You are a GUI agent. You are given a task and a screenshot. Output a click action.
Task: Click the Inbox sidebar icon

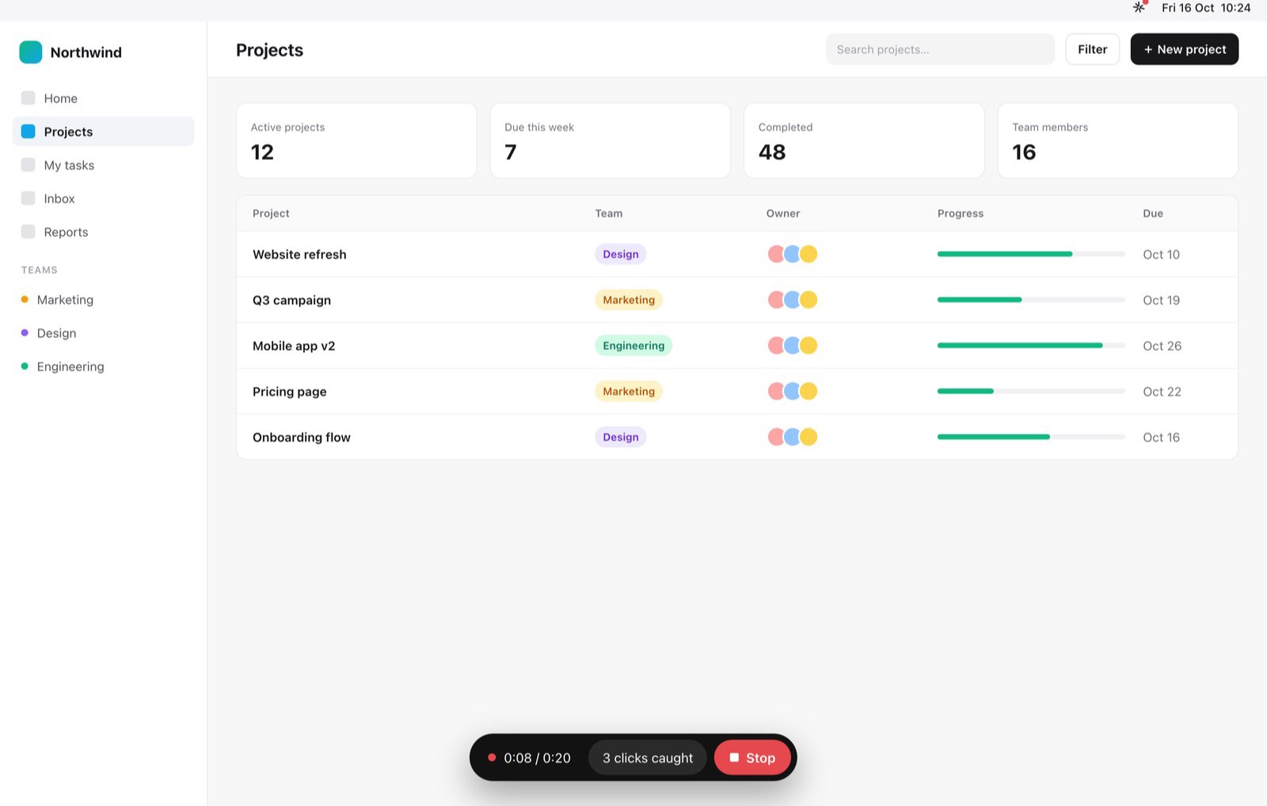(x=29, y=198)
